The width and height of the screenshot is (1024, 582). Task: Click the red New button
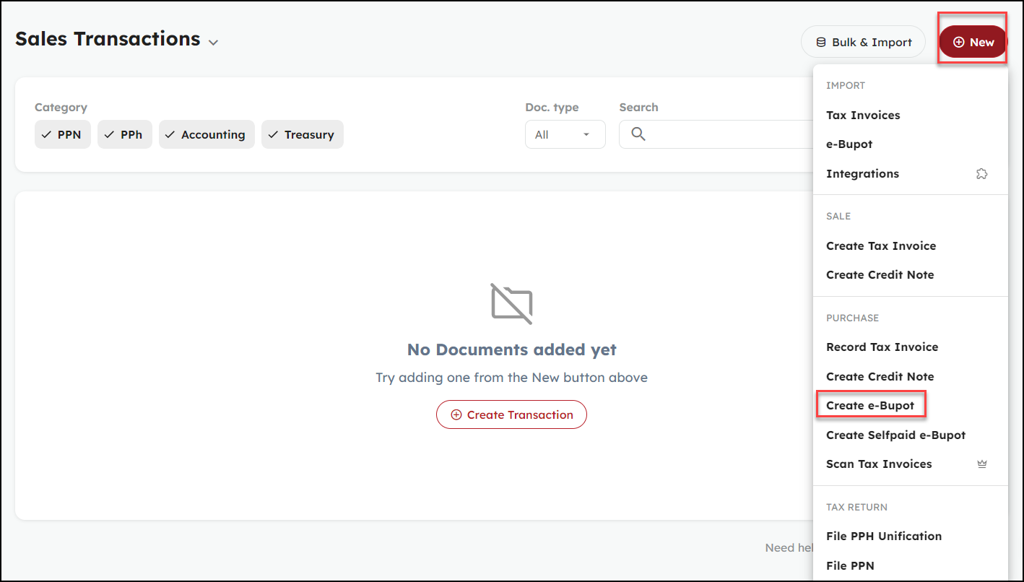[x=973, y=43]
